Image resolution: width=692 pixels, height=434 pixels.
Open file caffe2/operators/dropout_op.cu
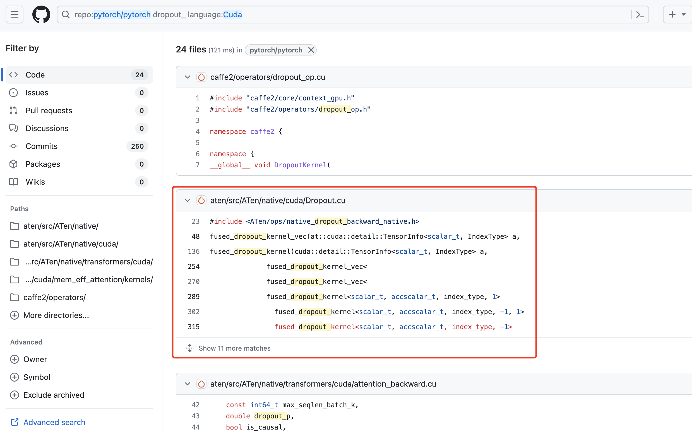point(268,77)
